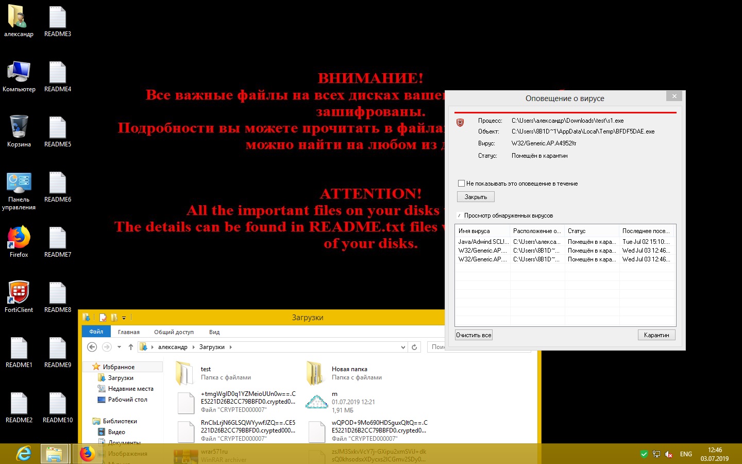Launch Internet Explorer from the taskbar
The image size is (742, 464).
[24, 454]
